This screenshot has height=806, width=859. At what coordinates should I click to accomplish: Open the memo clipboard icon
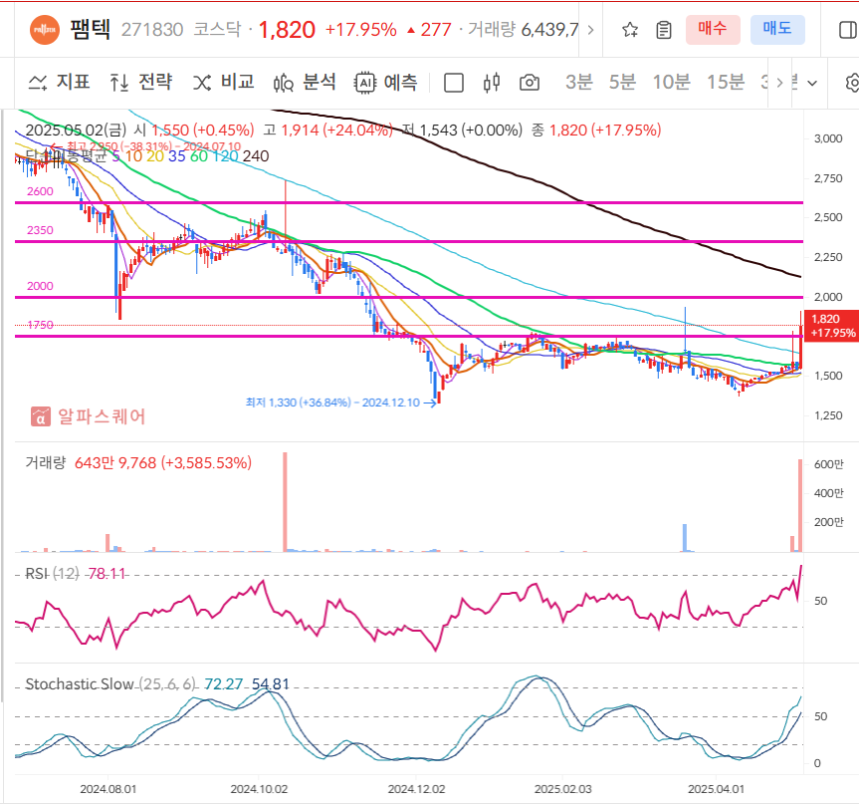(x=664, y=30)
